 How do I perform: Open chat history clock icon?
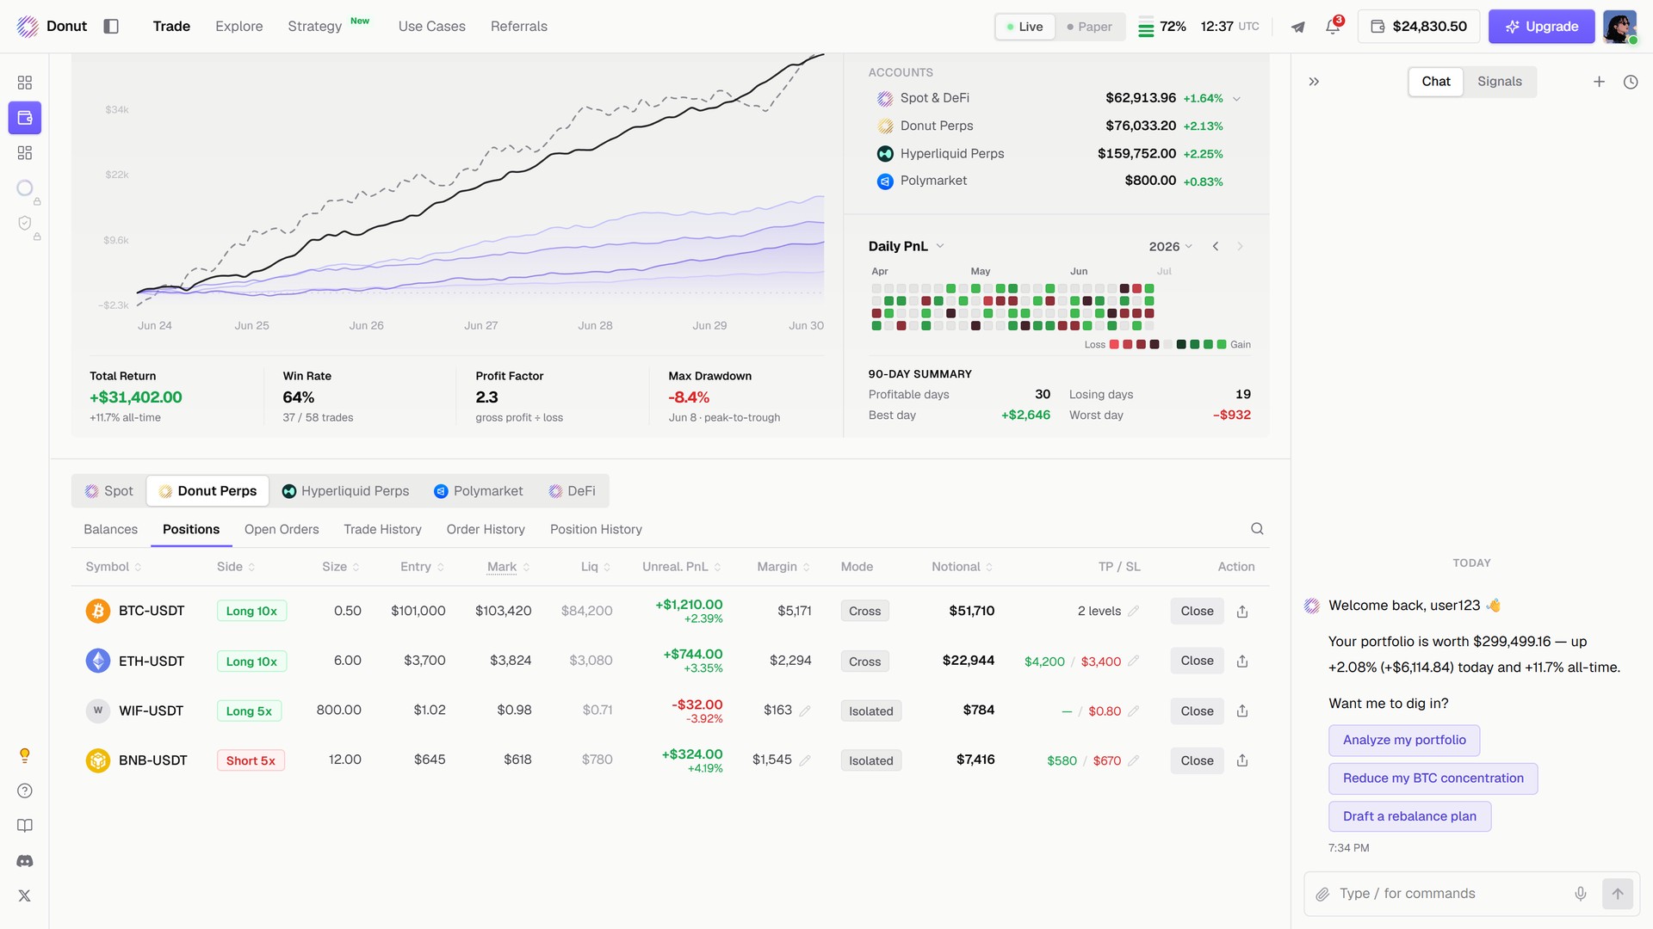pyautogui.click(x=1631, y=82)
